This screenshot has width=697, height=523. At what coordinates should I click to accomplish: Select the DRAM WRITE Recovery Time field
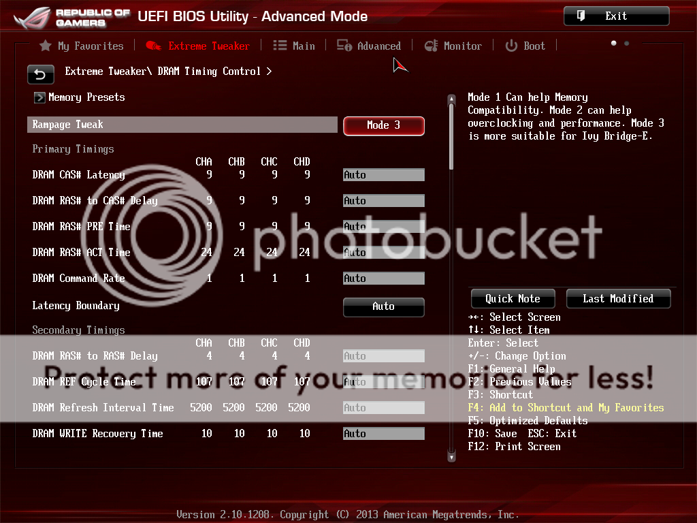pos(383,434)
